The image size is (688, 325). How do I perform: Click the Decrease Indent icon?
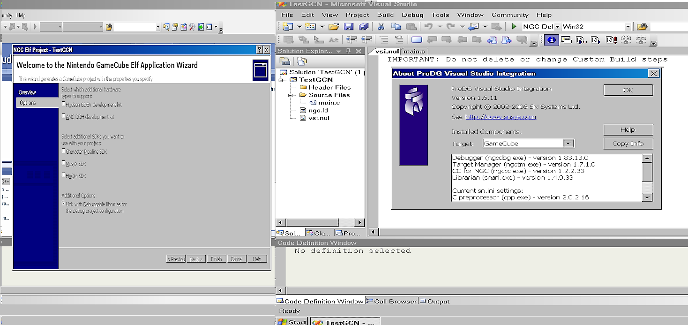[x=351, y=40]
